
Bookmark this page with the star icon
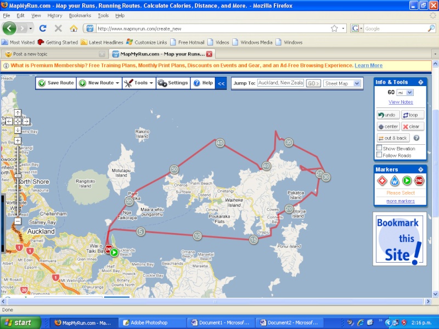(334, 29)
